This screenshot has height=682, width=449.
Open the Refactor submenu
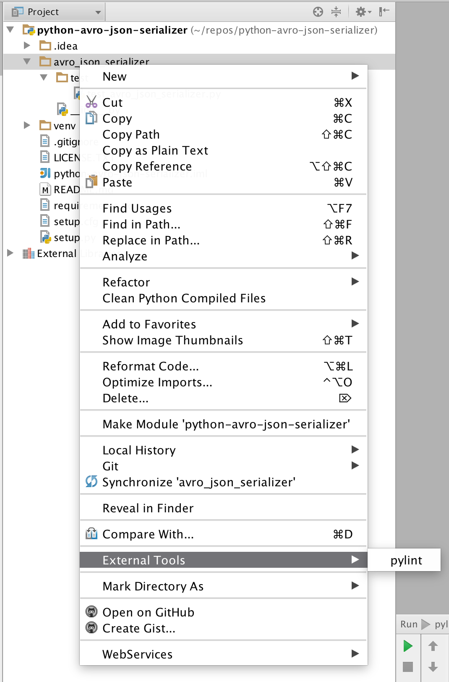click(126, 282)
